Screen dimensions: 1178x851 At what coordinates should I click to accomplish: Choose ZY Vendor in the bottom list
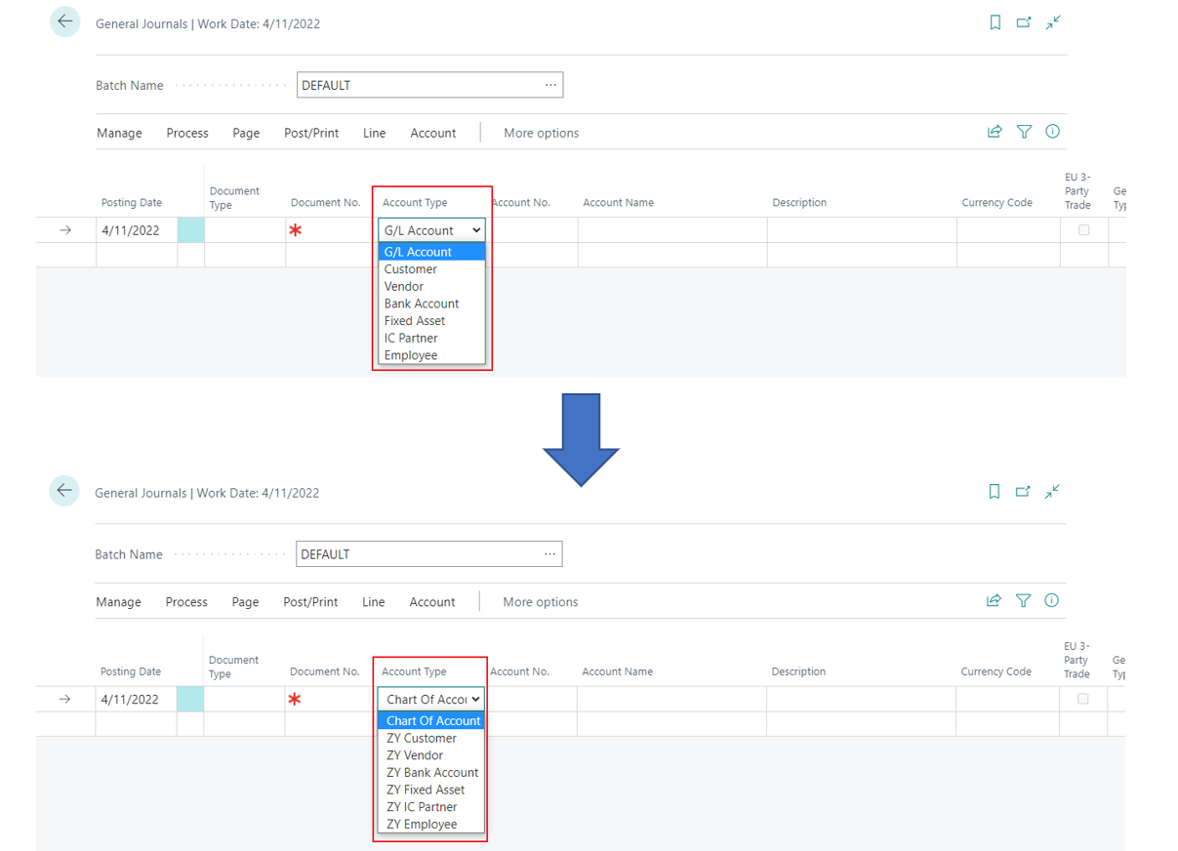pyautogui.click(x=430, y=755)
